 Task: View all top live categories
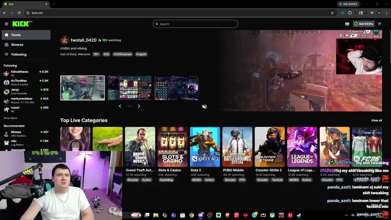point(376,120)
